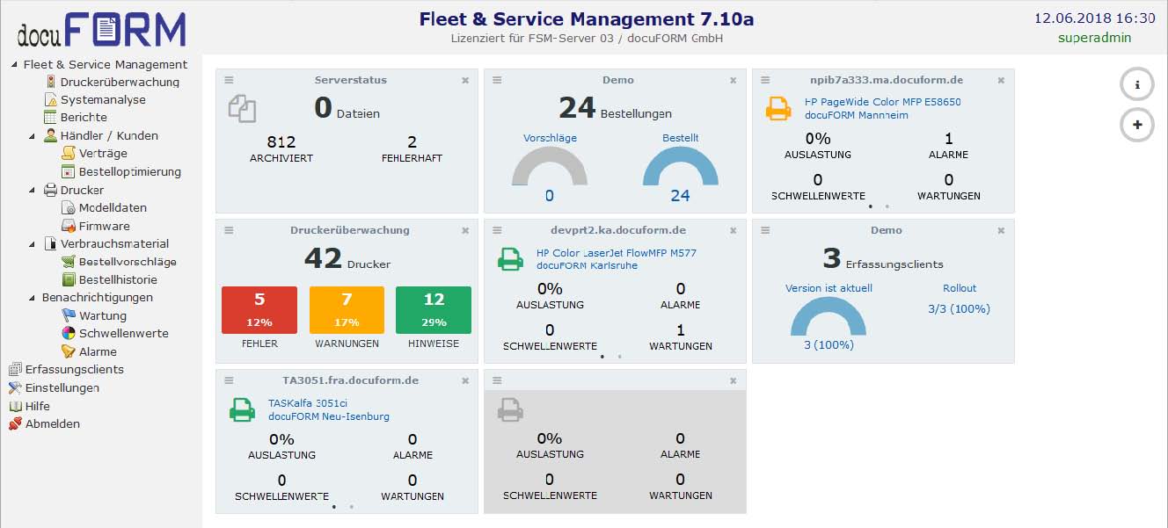Close the Serverstatus widget
This screenshot has height=528, width=1168.
click(x=465, y=80)
